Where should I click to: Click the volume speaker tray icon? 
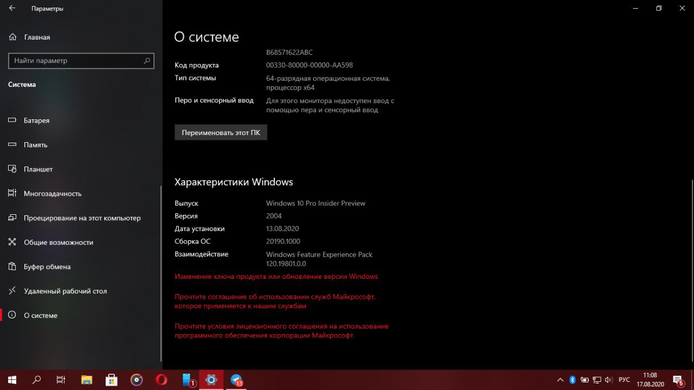click(x=609, y=380)
